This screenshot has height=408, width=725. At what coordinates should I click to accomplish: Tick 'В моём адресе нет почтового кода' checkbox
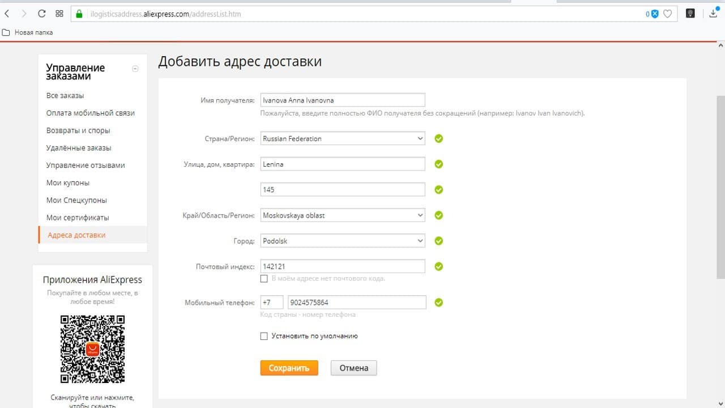pyautogui.click(x=264, y=279)
